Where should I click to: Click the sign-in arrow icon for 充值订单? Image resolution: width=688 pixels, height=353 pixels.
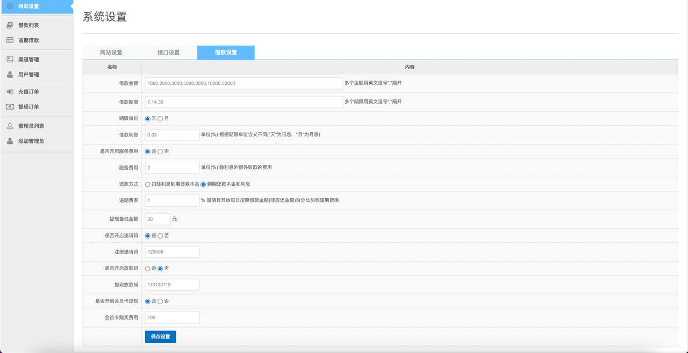tap(10, 92)
